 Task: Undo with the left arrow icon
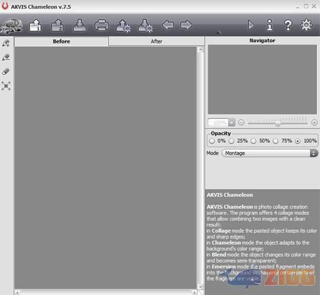(168, 25)
